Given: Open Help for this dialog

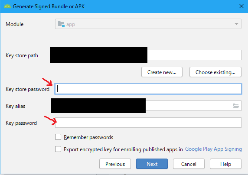Looking at the screenshot, I should [x=225, y=164].
